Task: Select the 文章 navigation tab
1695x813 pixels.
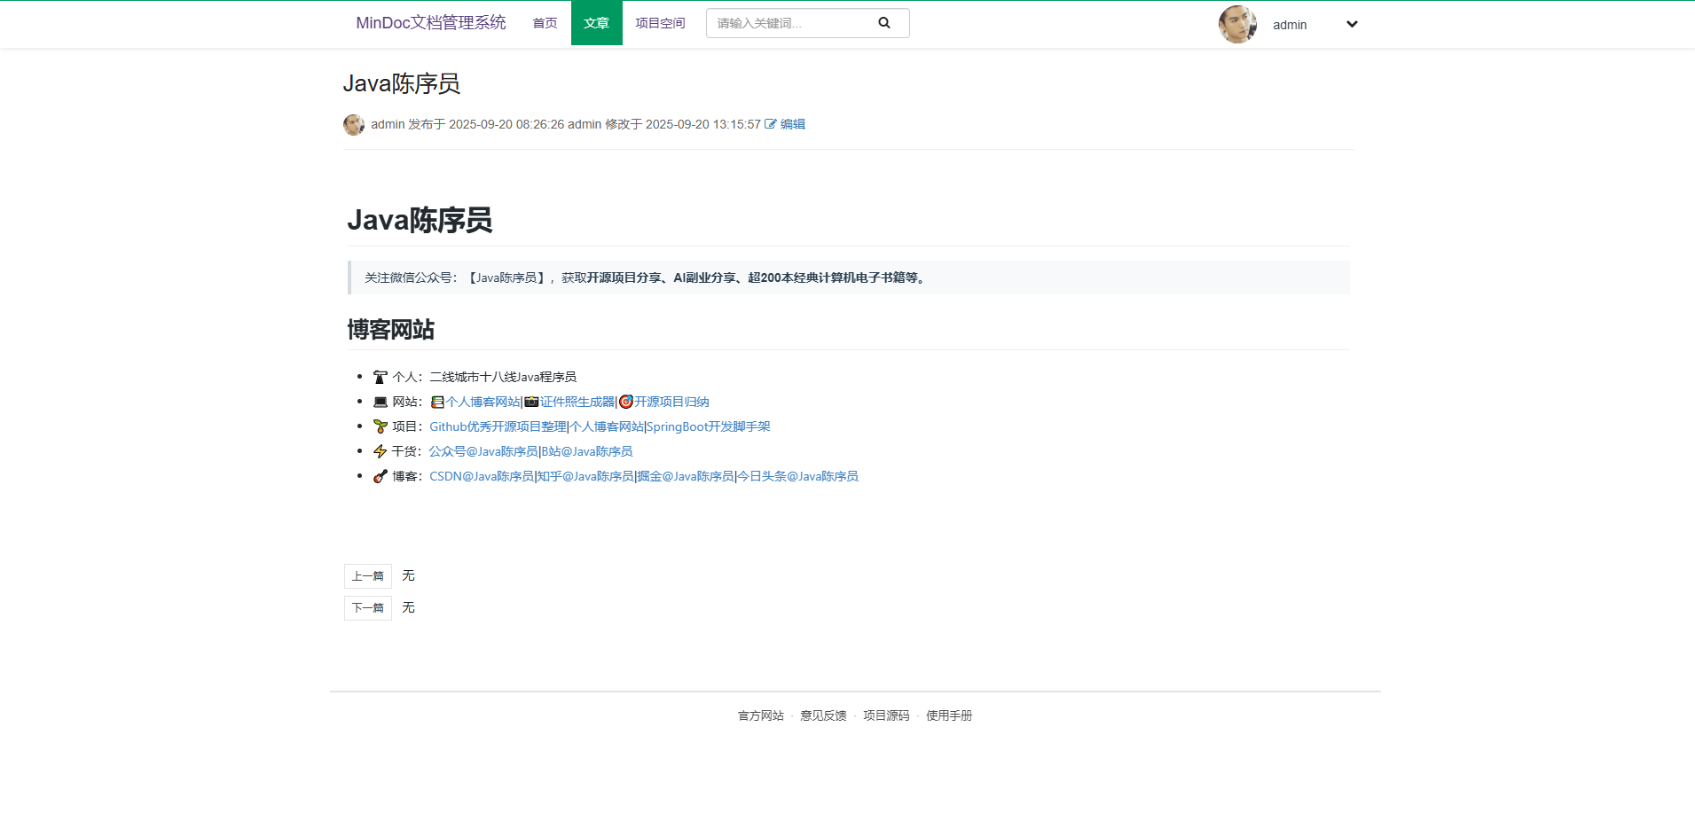Action: (x=596, y=23)
